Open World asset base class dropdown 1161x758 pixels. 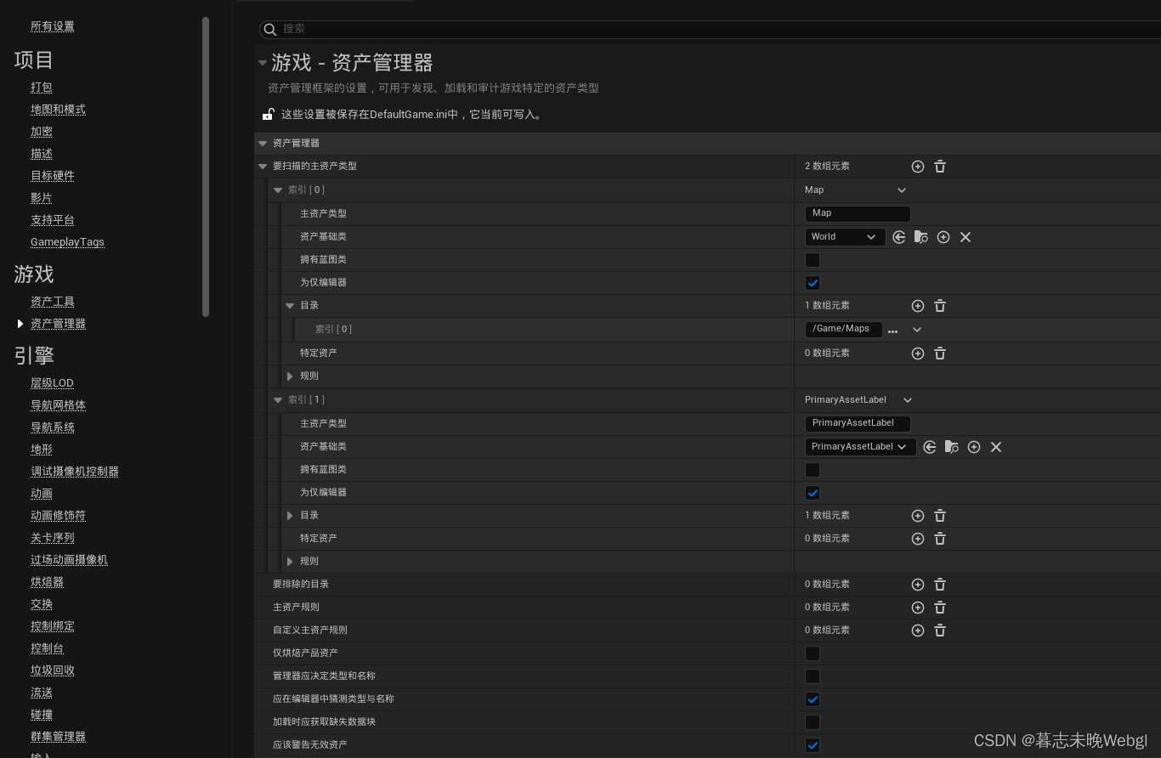(845, 237)
